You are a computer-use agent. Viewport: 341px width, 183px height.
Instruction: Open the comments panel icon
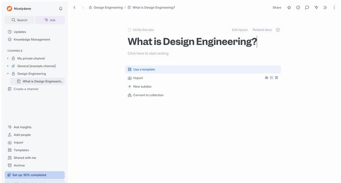pyautogui.click(x=307, y=8)
